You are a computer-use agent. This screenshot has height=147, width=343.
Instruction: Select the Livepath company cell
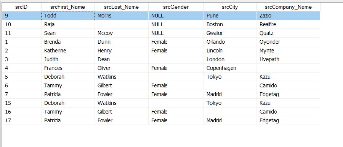click(x=289, y=59)
